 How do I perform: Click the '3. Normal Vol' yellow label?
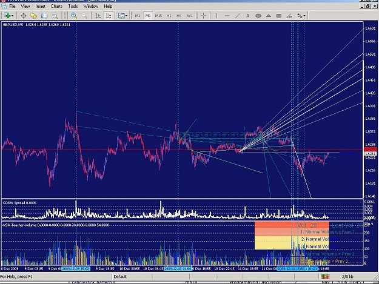tap(315, 246)
